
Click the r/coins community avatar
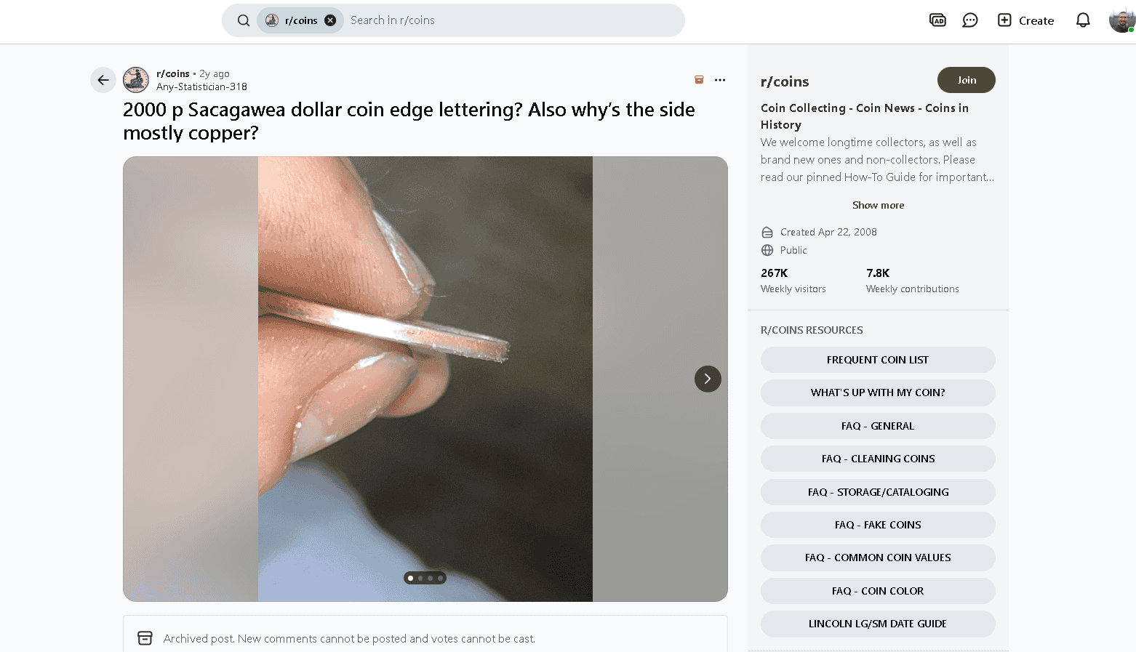[x=136, y=80]
